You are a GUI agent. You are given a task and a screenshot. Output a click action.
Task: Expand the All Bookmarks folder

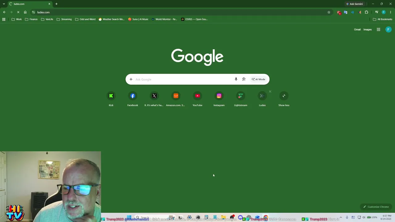pos(382,19)
